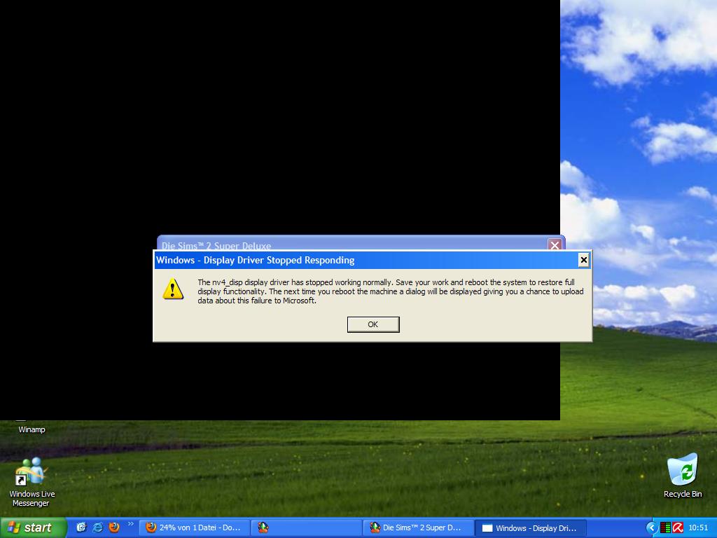Select the untitled Sims taskbar button
The image size is (717, 538).
coord(306,527)
